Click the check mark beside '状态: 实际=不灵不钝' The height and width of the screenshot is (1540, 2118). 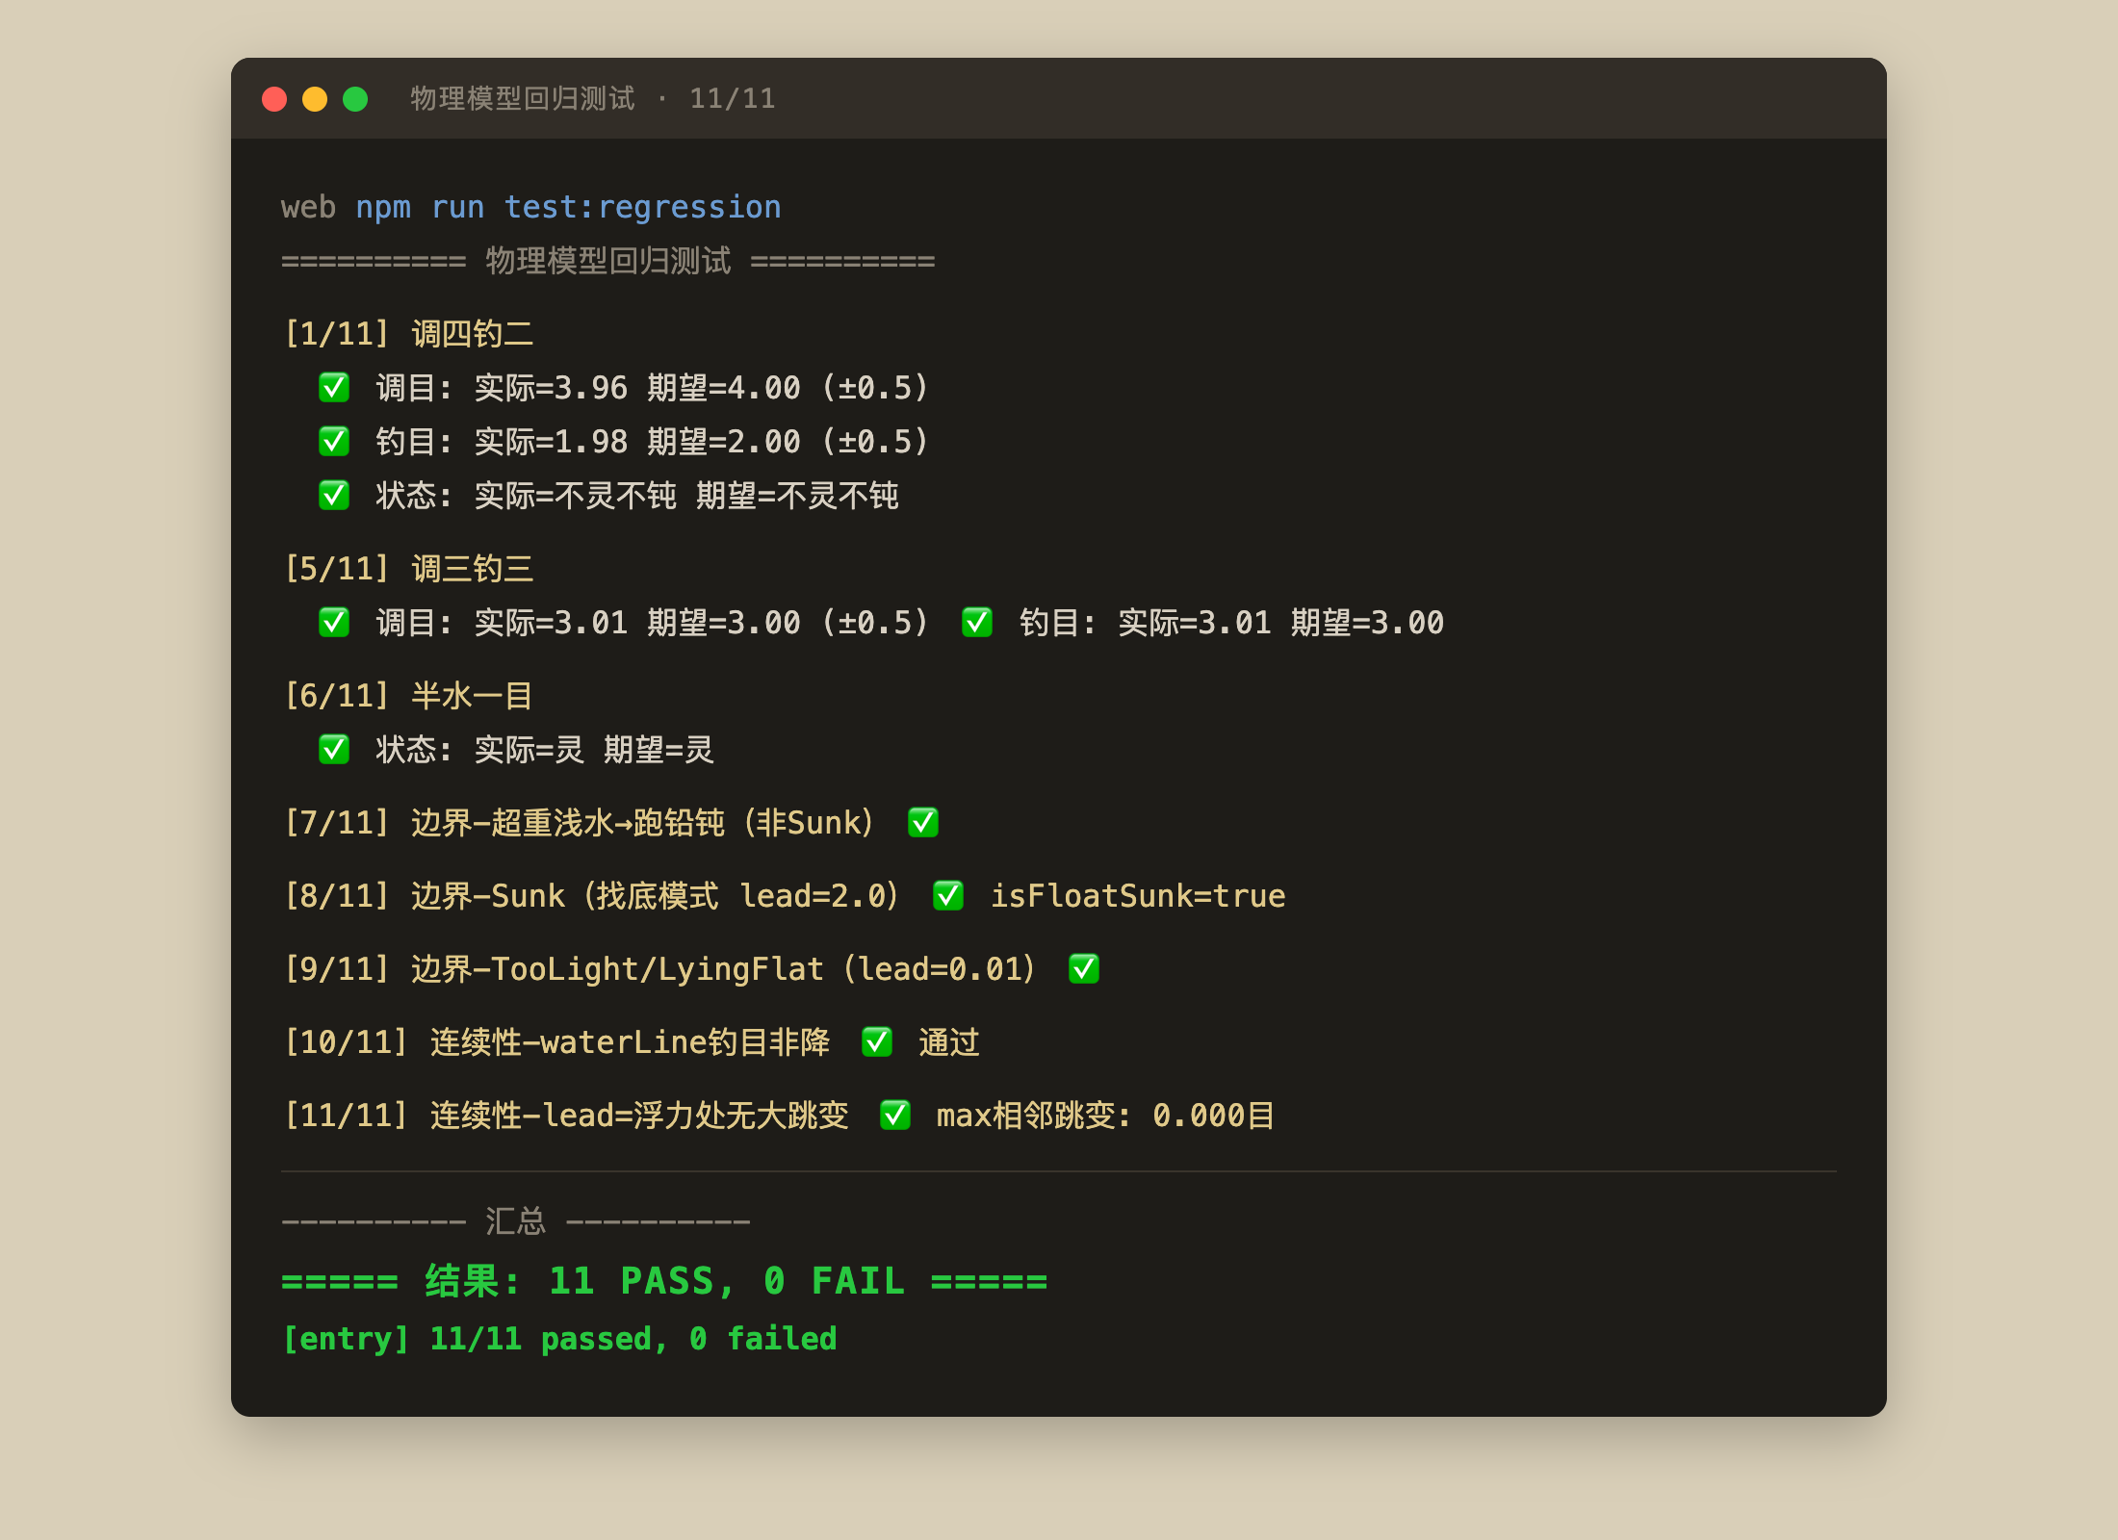334,496
